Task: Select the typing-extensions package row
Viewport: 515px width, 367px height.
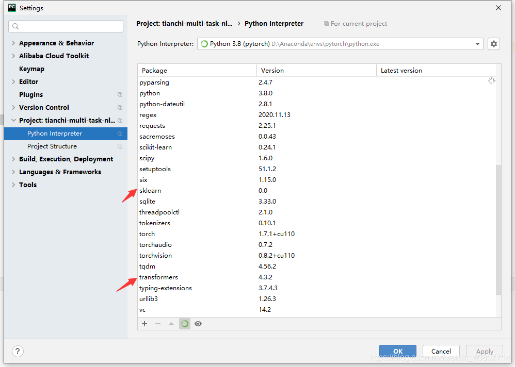Action: [x=317, y=288]
